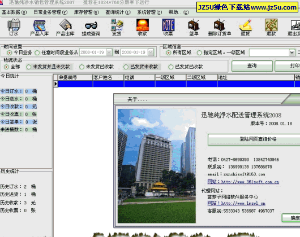Click the 一级区域 column header
This screenshot has width=300, height=237.
click(x=171, y=77)
